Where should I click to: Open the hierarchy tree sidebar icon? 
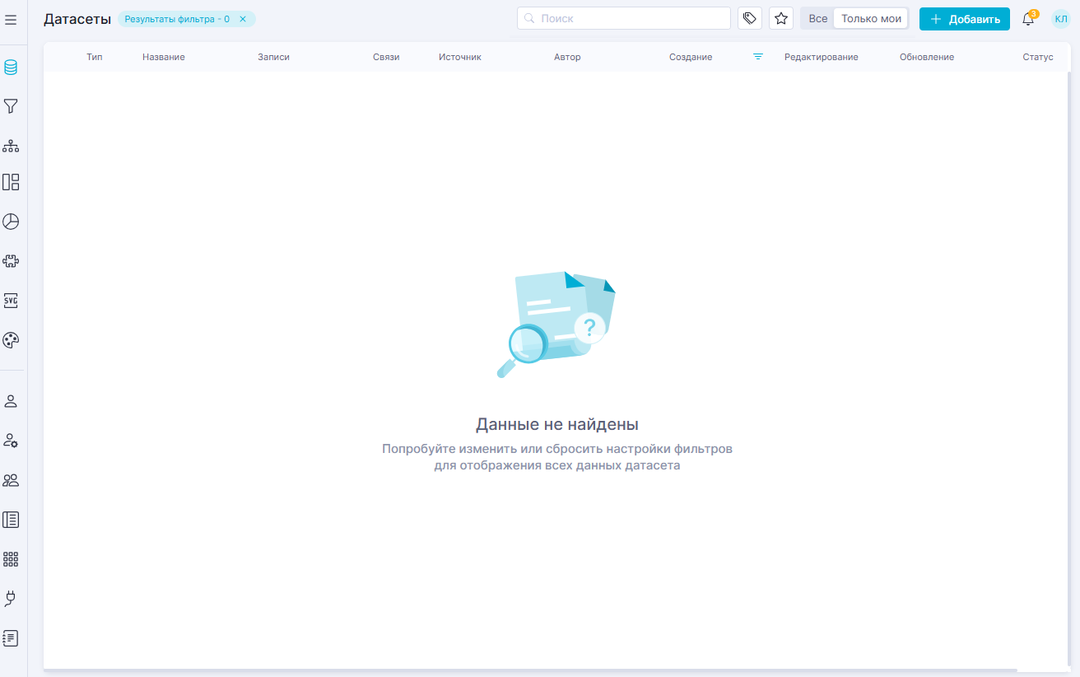click(x=11, y=146)
